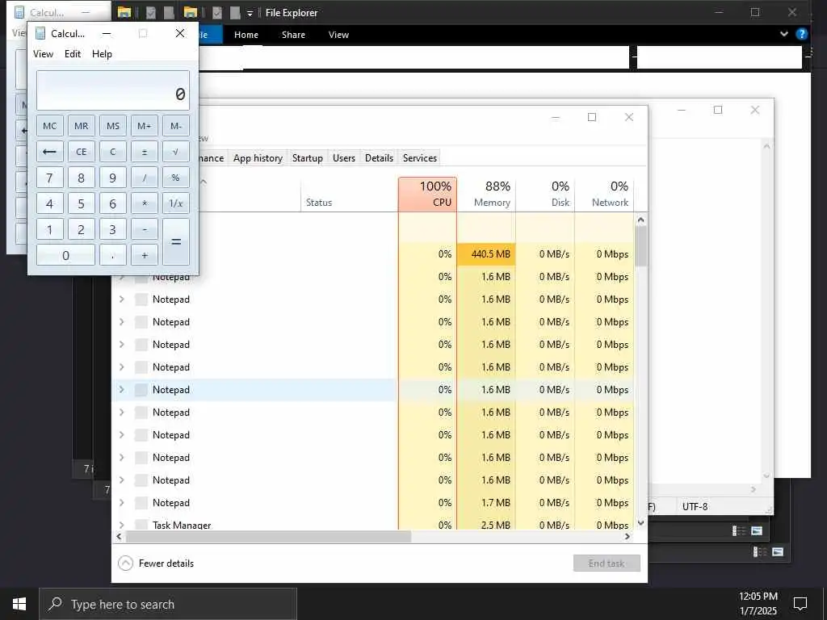Image resolution: width=827 pixels, height=620 pixels.
Task: Click the equals button in Calculator
Action: pos(175,242)
